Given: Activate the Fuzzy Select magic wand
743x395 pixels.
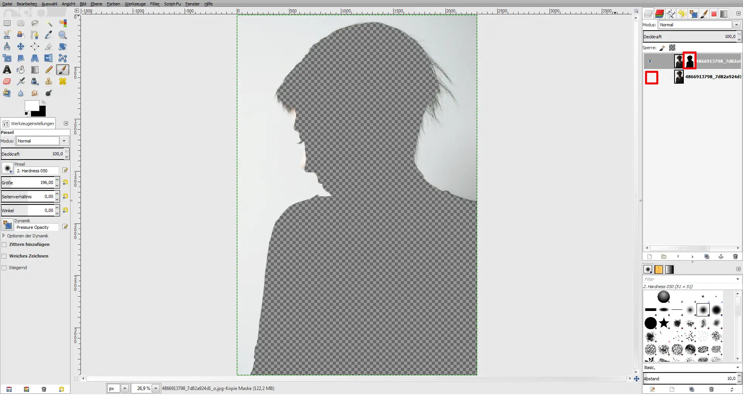Looking at the screenshot, I should click(49, 23).
